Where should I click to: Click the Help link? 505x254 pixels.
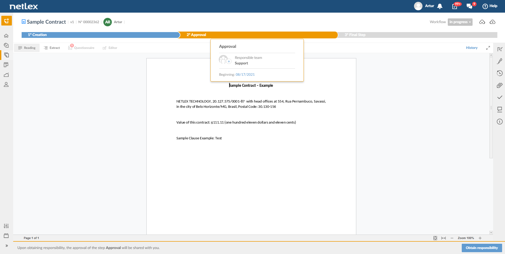pyautogui.click(x=490, y=6)
